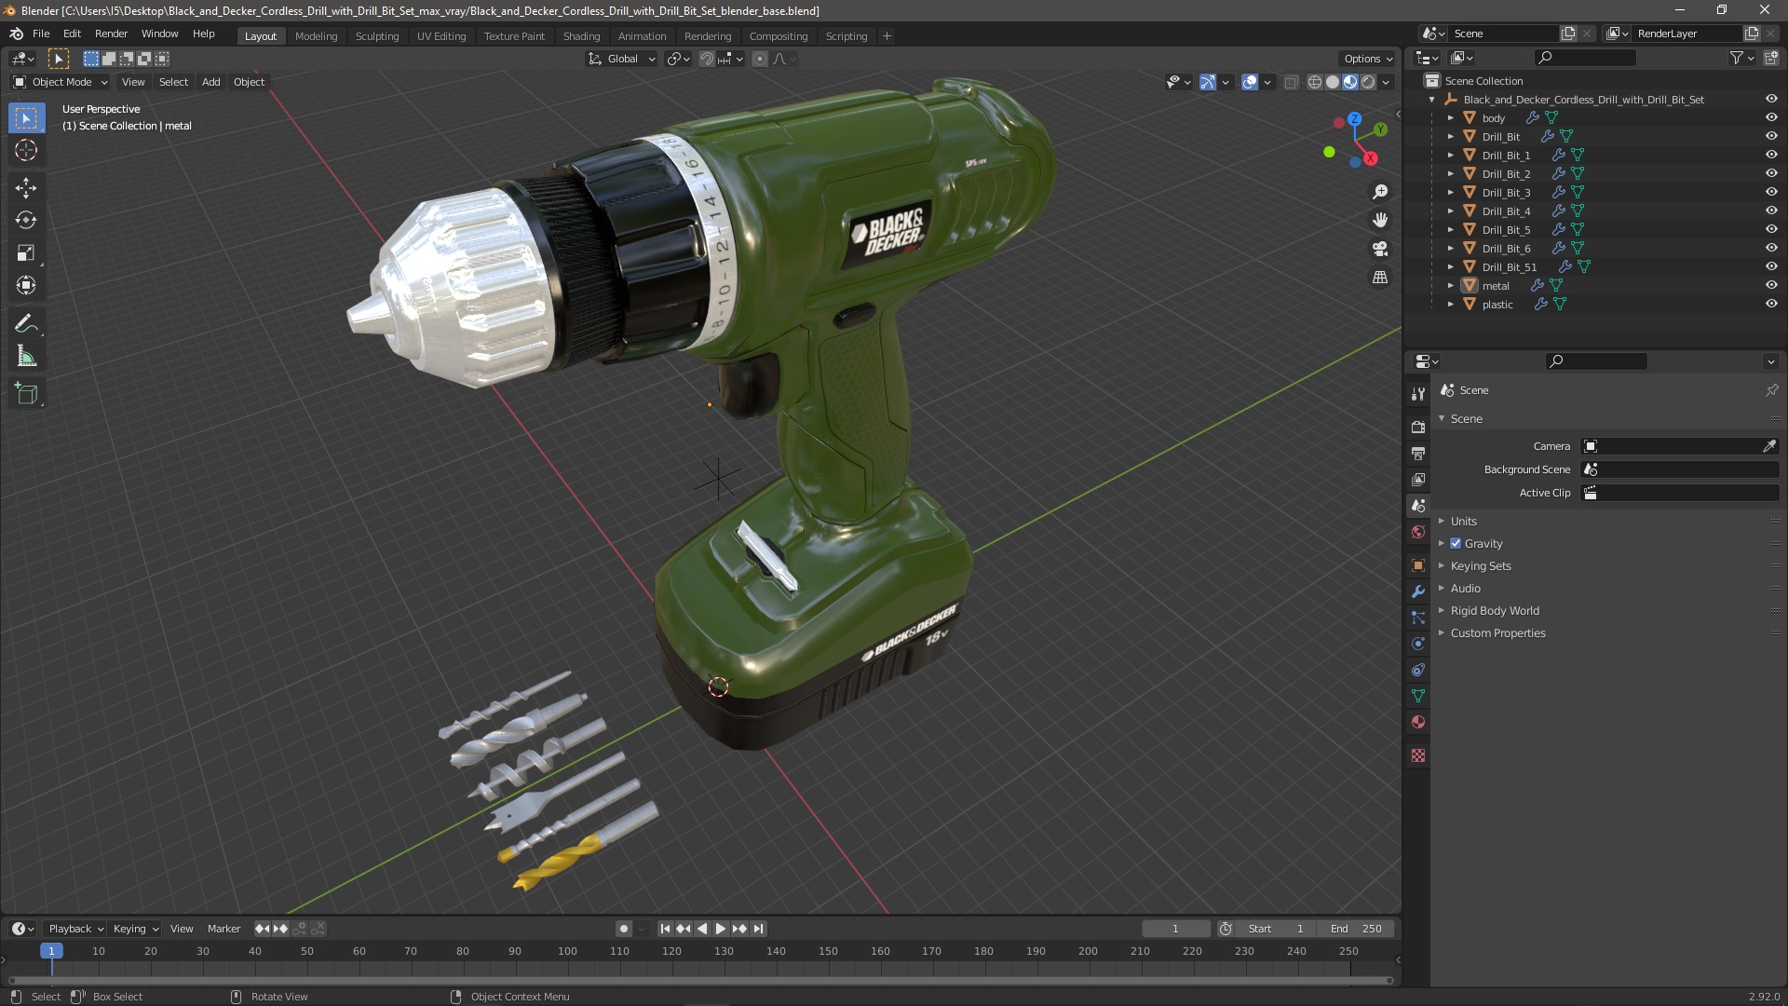Open the Output properties tab

(1417, 453)
